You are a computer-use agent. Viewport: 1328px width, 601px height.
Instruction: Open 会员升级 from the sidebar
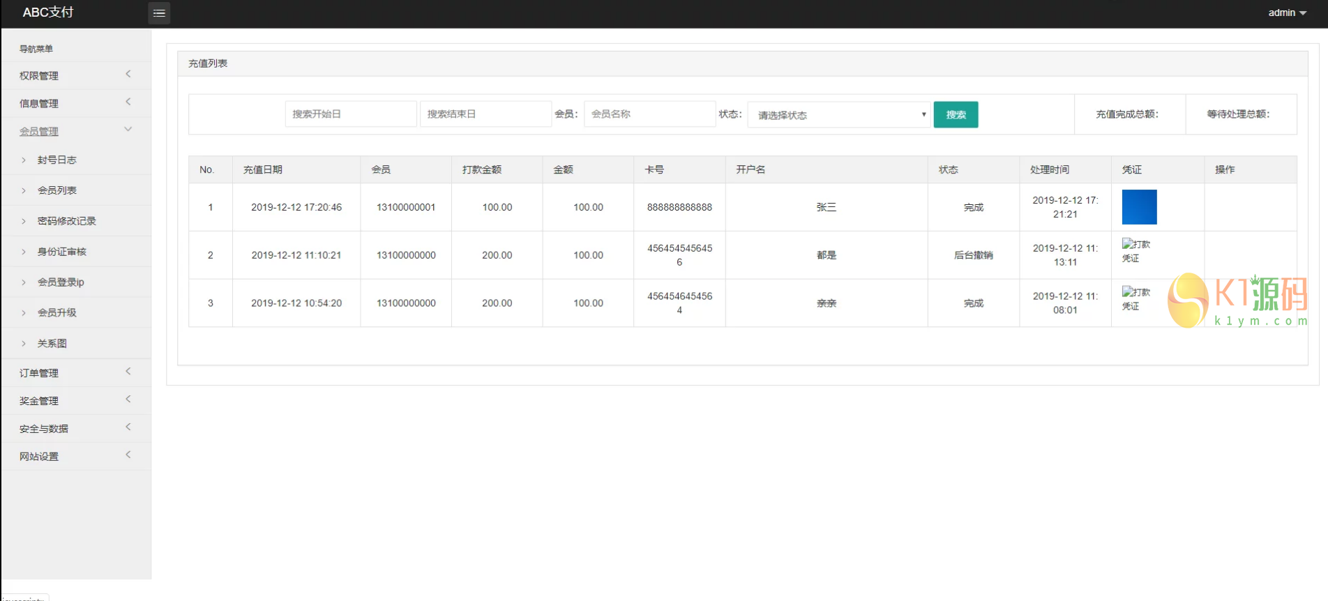click(x=57, y=312)
